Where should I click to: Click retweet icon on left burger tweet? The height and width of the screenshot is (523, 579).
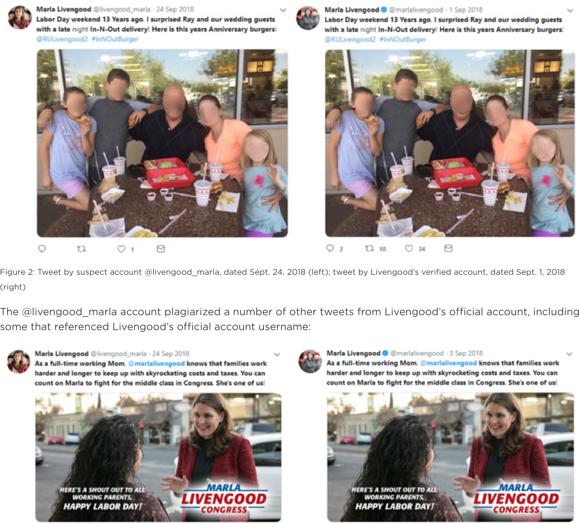pyautogui.click(x=81, y=249)
